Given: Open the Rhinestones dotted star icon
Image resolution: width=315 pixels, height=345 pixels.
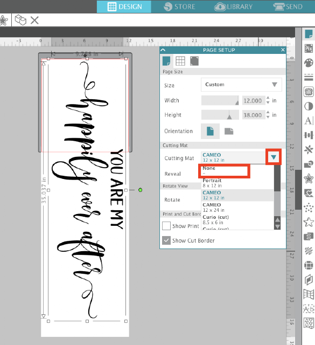Looking at the screenshot, I should (309, 208).
